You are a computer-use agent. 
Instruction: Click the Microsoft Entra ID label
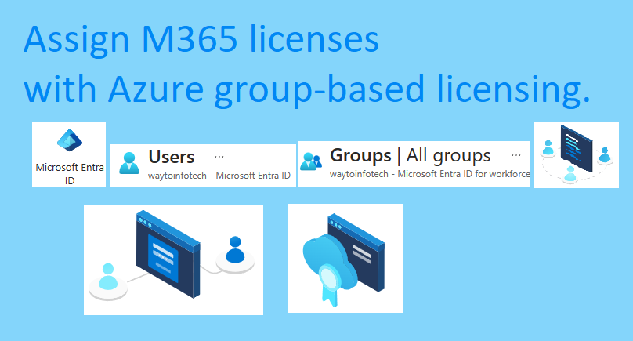point(70,174)
